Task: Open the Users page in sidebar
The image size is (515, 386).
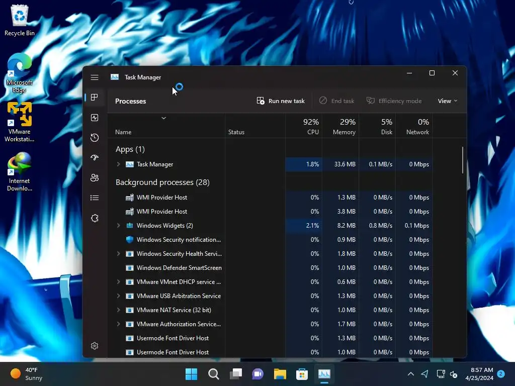Action: [x=95, y=177]
